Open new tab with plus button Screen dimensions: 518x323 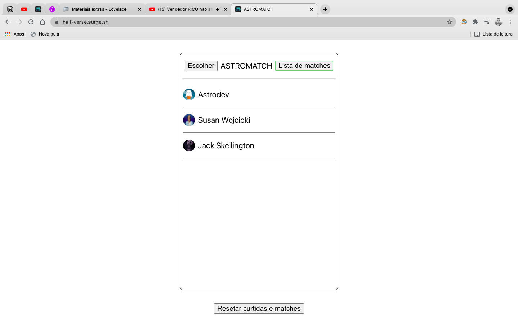(x=325, y=9)
